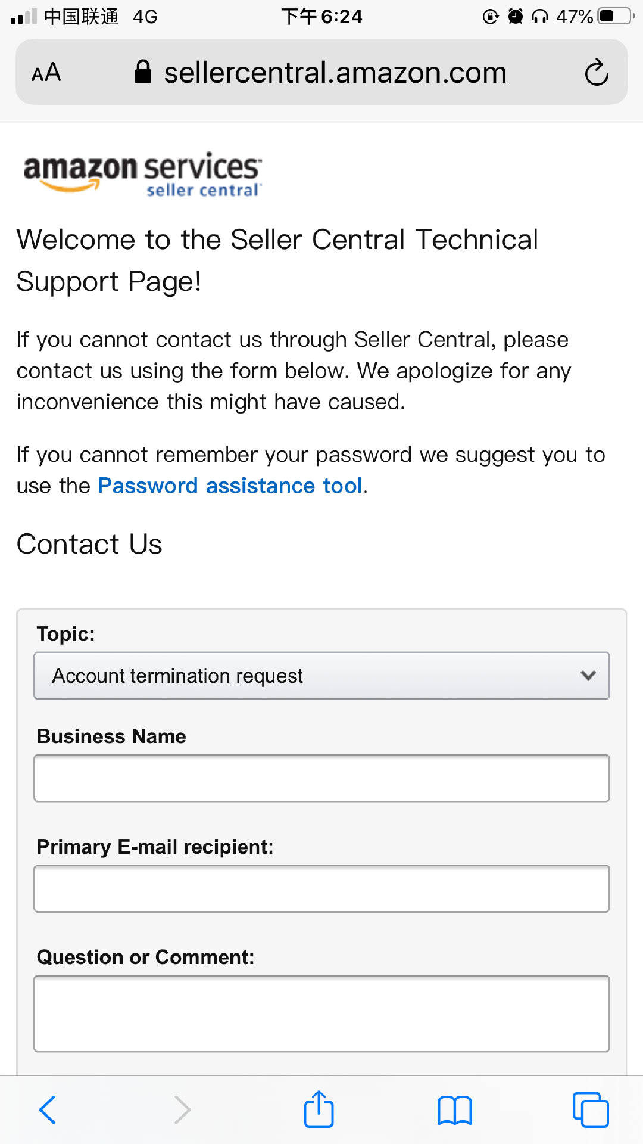Focus the Business Name field
The image size is (643, 1144).
point(321,778)
